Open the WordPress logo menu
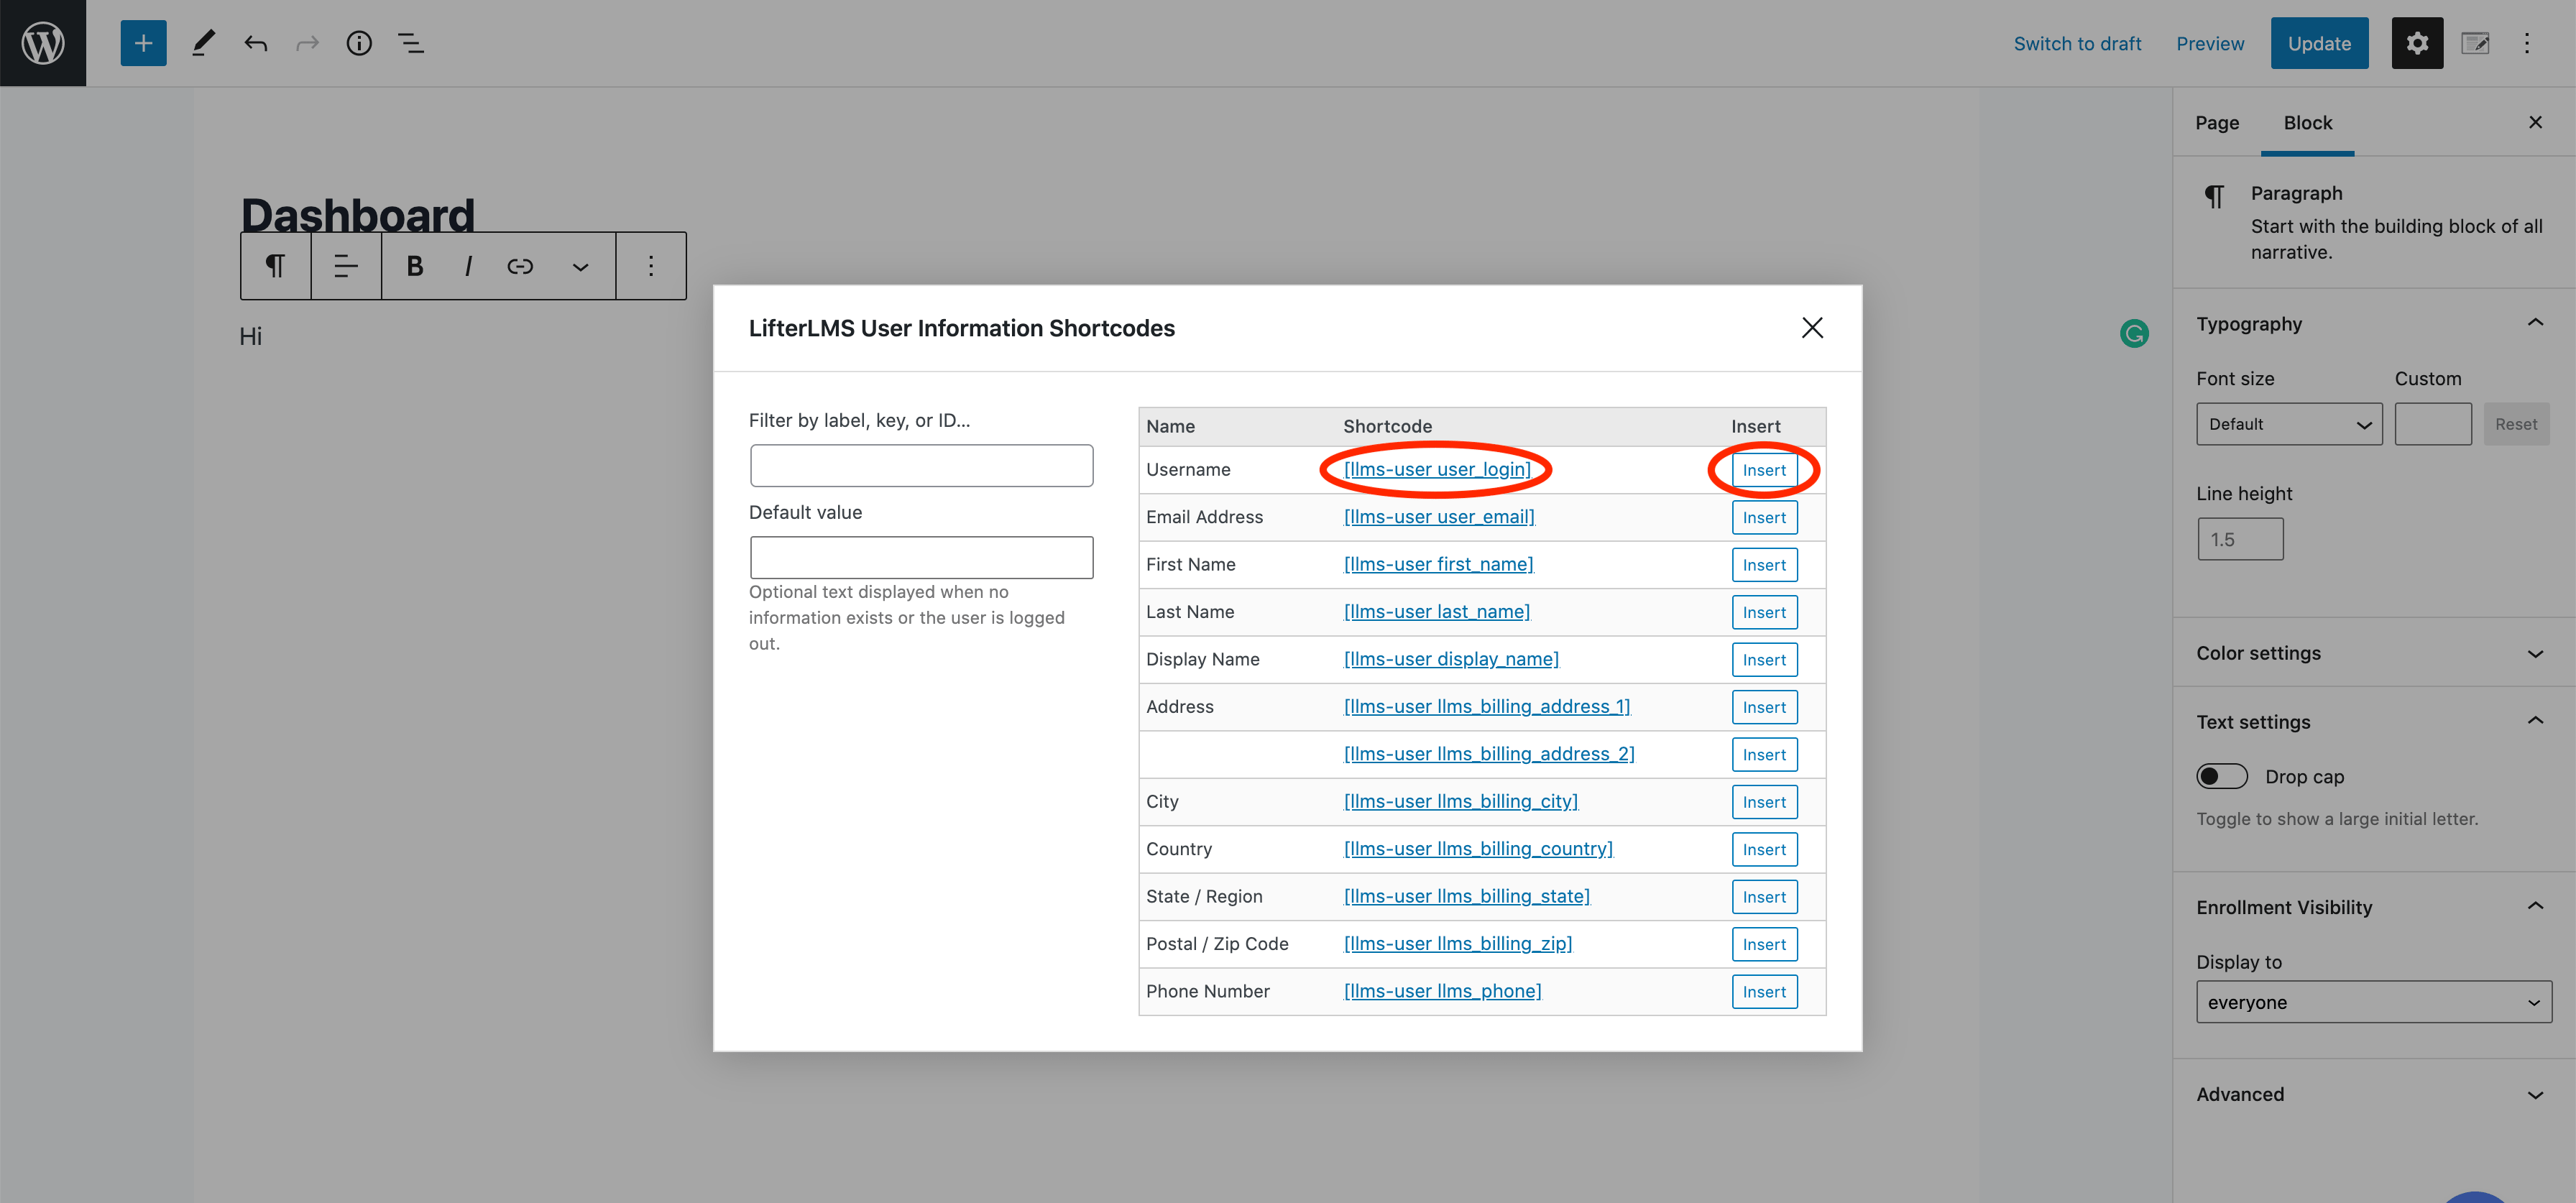 pyautogui.click(x=43, y=43)
